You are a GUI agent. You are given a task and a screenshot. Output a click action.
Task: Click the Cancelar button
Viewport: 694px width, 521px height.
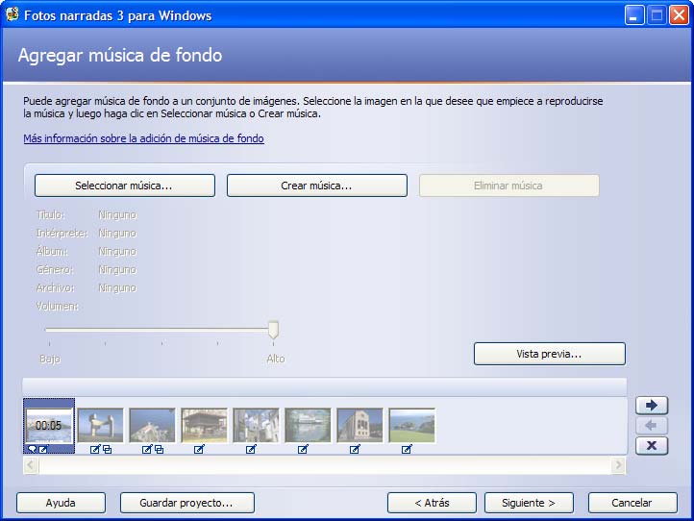pyautogui.click(x=632, y=503)
